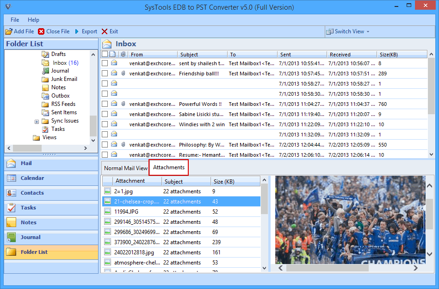
Task: Check the 'Powerful Words !!' email checkbox
Action: click(x=105, y=104)
